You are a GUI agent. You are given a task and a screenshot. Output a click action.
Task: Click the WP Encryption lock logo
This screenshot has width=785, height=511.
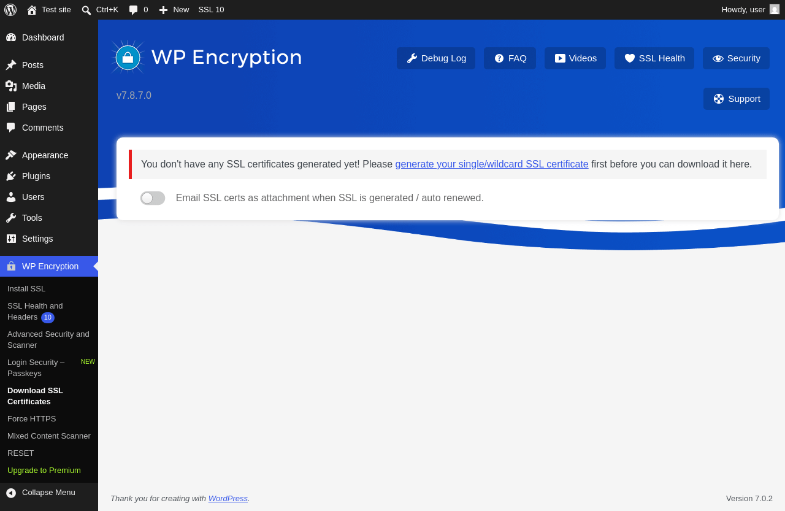coord(128,58)
